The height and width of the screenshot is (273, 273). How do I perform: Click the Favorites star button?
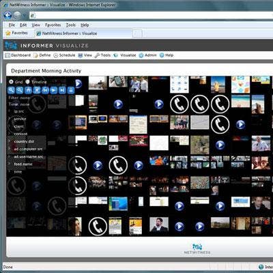[16, 33]
